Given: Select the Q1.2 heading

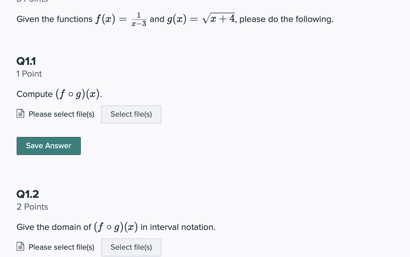Looking at the screenshot, I should (x=28, y=194).
